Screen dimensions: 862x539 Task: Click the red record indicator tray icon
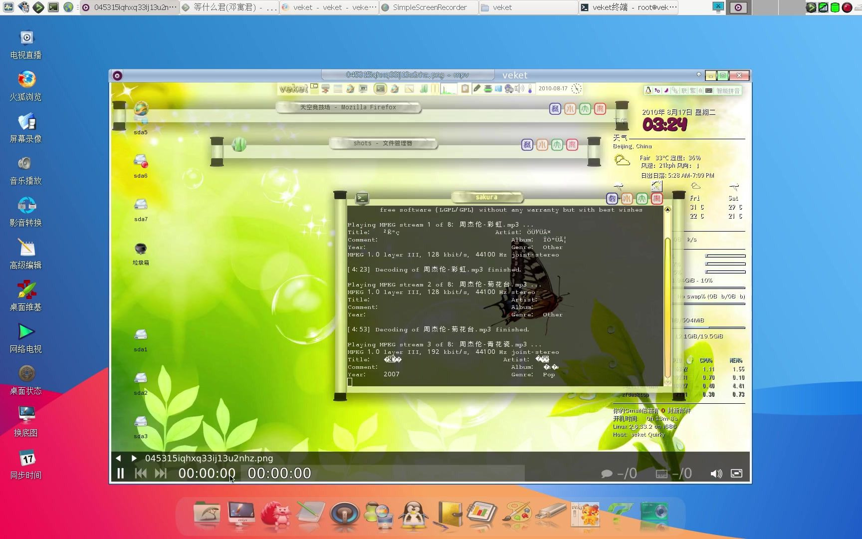click(x=847, y=7)
